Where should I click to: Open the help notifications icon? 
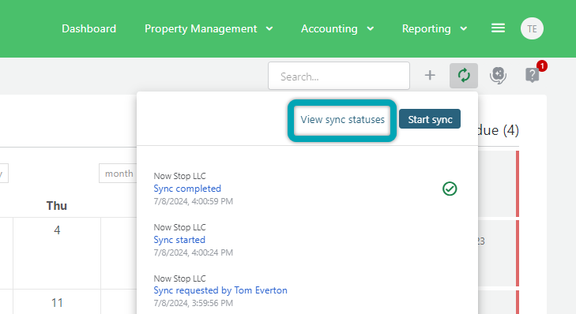click(x=533, y=75)
